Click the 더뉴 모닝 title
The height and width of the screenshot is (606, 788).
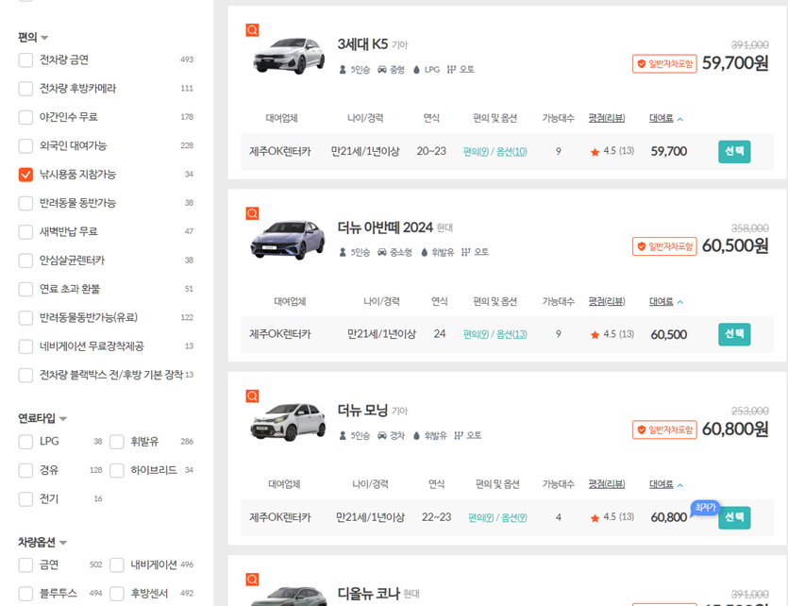[x=362, y=411]
